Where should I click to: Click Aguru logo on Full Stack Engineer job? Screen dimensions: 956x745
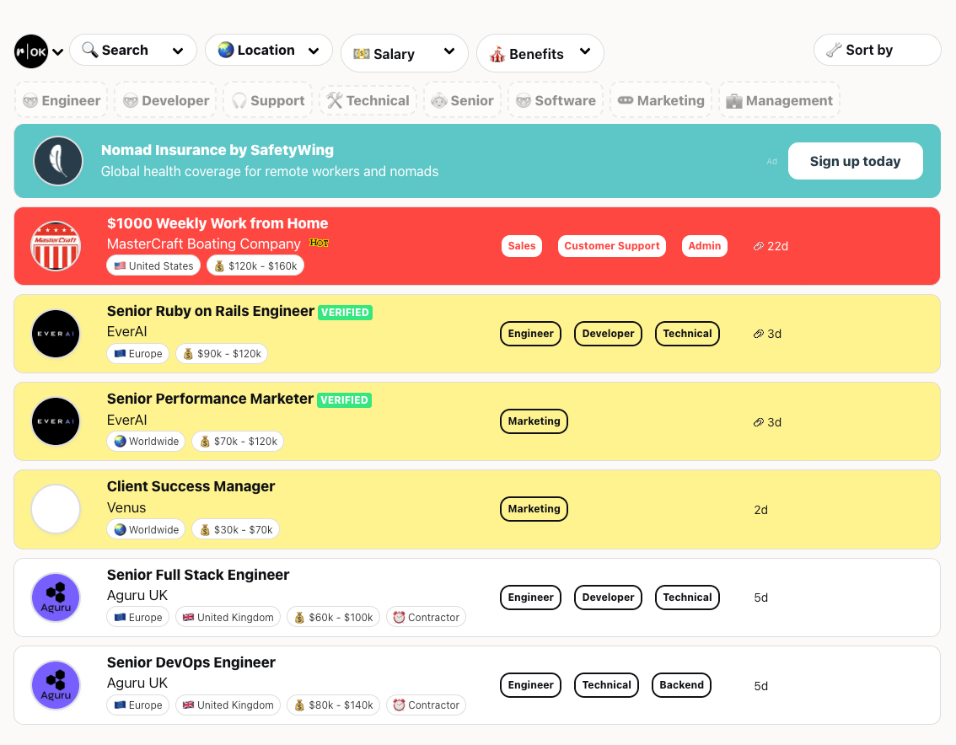(x=56, y=598)
